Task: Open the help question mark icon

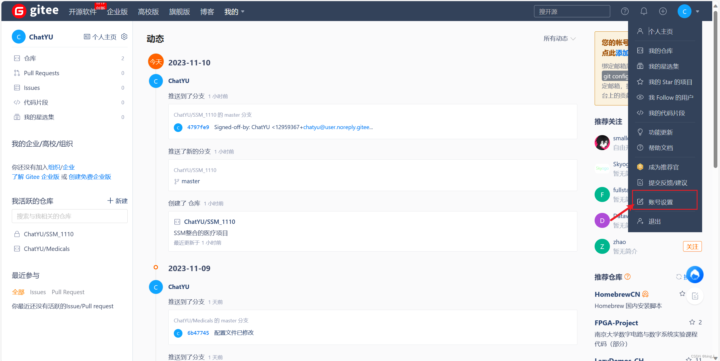Action: (x=625, y=11)
